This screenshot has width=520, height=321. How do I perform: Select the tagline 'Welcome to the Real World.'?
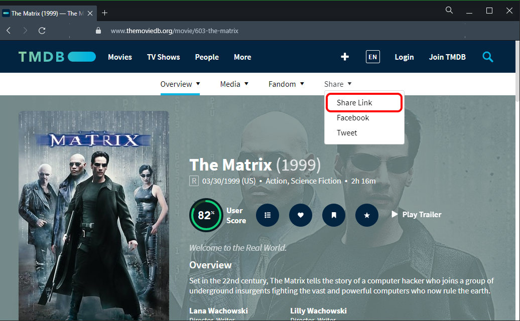click(238, 248)
